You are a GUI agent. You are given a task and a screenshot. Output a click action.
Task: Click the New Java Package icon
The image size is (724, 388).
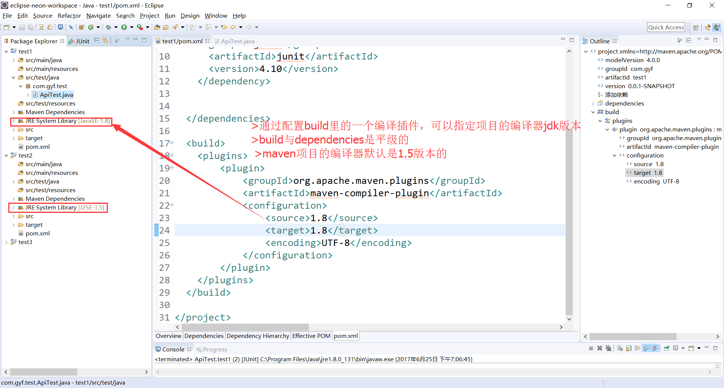click(x=81, y=27)
